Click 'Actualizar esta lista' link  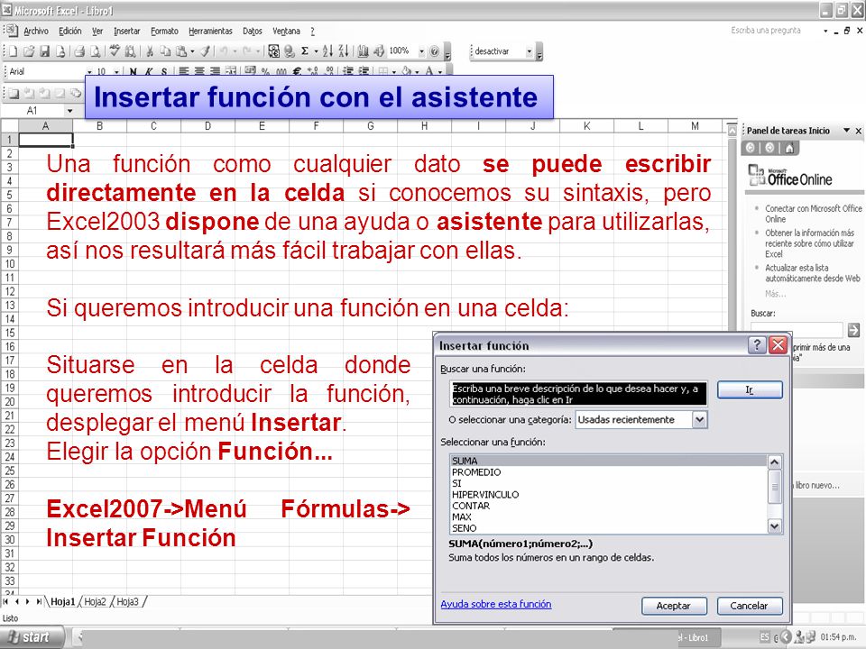click(813, 272)
